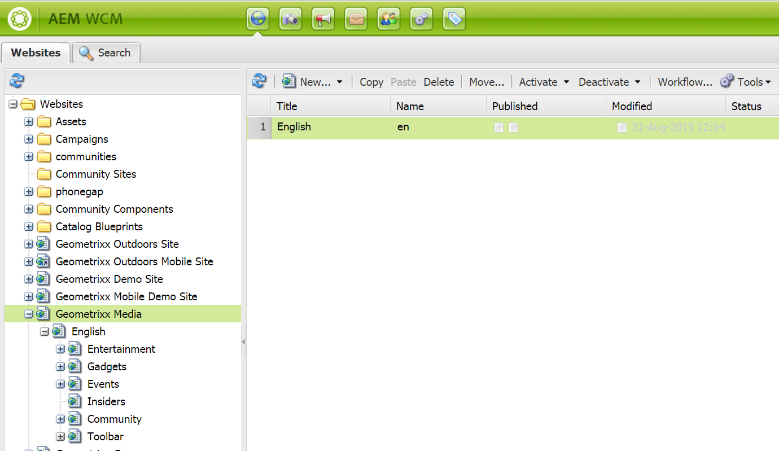Open the Tagging tag icon
The height and width of the screenshot is (451, 779).
[x=454, y=19]
